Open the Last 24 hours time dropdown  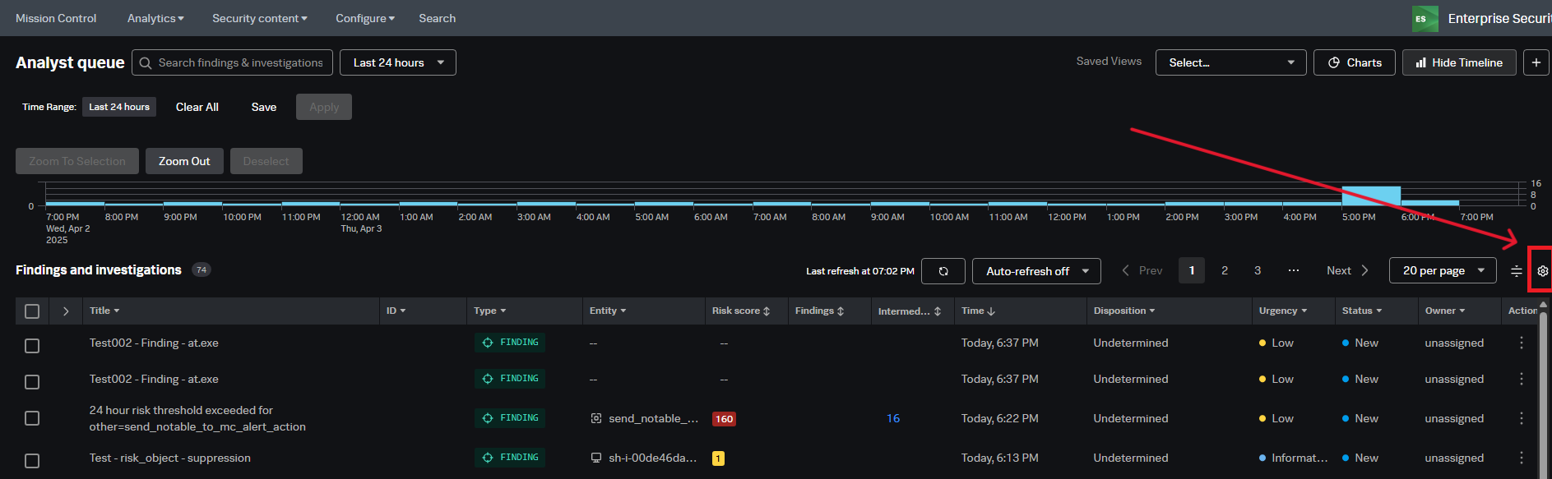click(x=397, y=62)
